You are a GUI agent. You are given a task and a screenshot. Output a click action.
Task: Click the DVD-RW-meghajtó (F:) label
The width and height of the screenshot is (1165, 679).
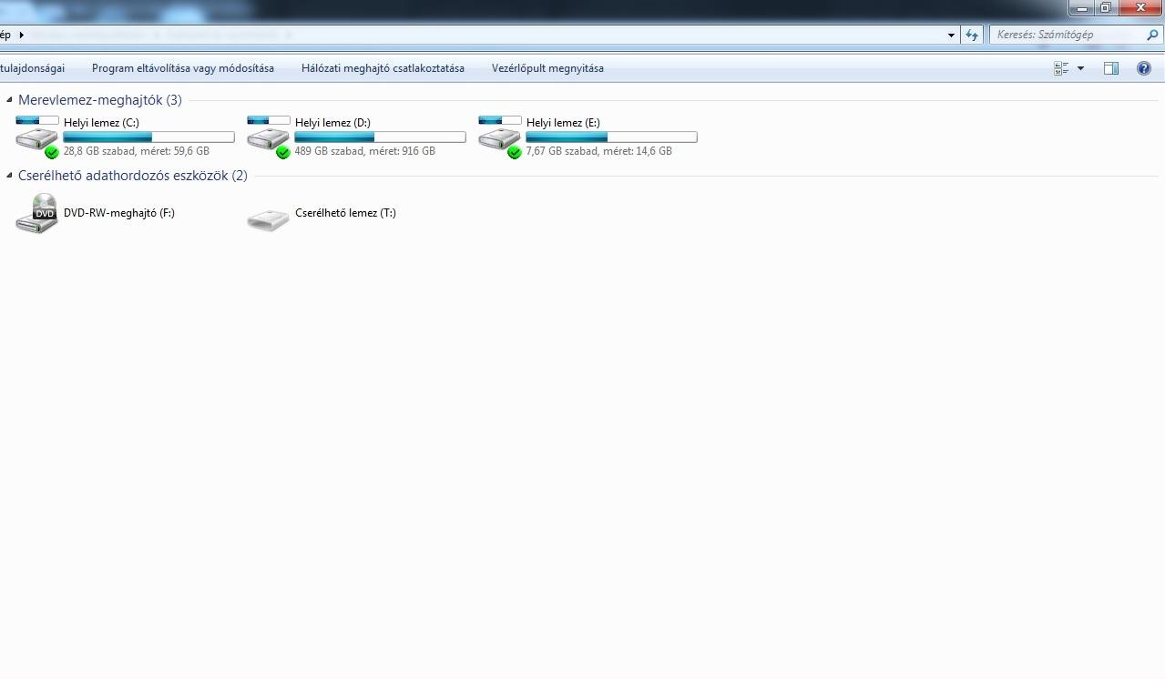coord(119,213)
